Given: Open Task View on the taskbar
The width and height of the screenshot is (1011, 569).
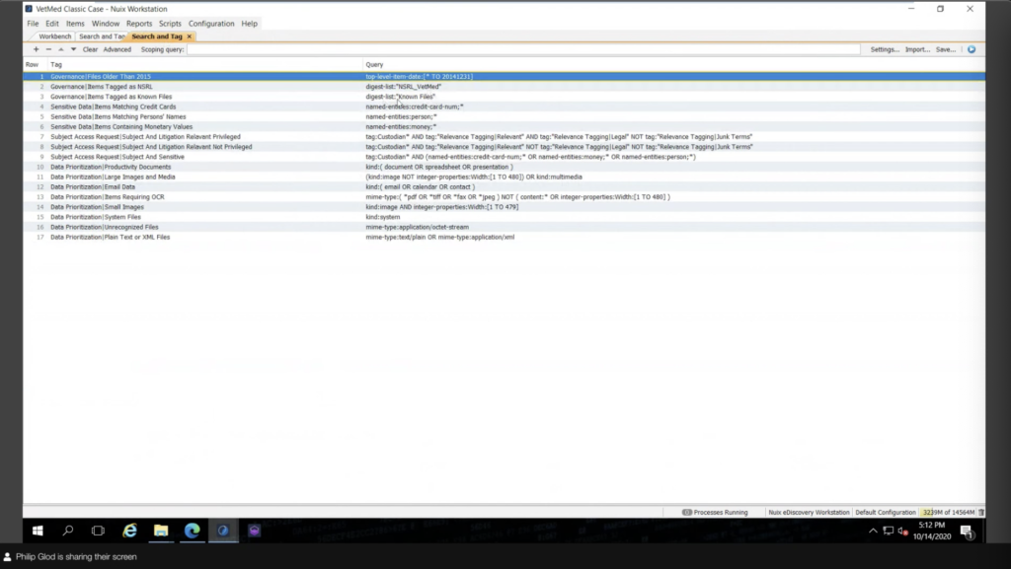Looking at the screenshot, I should (x=98, y=531).
